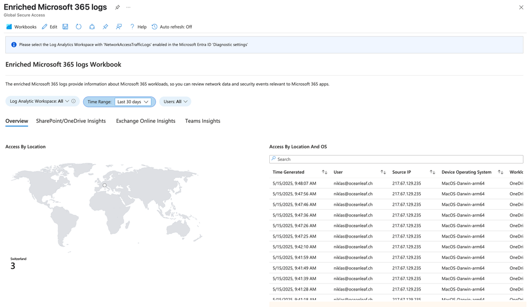530x307 pixels.
Task: Click the share icon next to pin
Action: click(119, 26)
